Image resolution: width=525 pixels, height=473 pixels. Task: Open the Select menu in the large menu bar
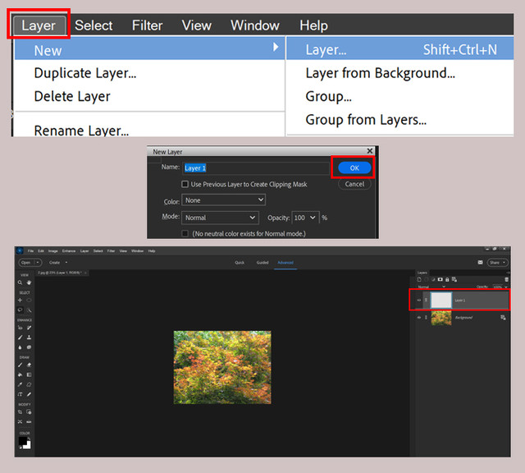coord(94,25)
